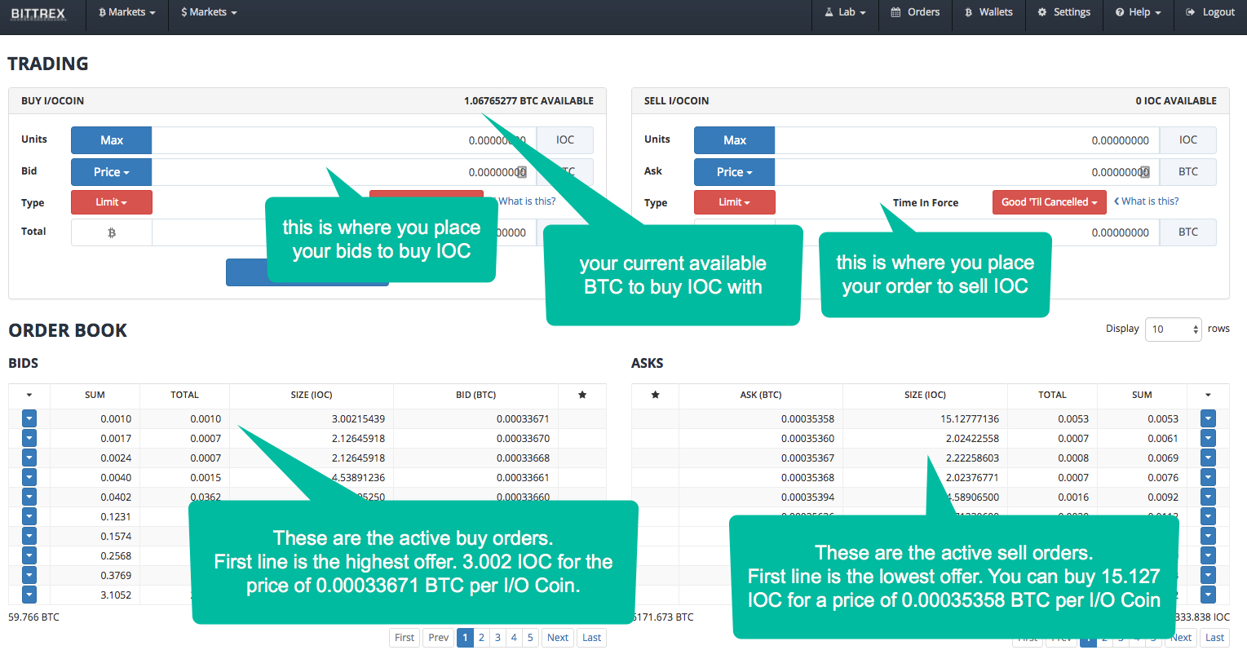
Task: Open action dropdown for bid row sum 0.0010
Action: click(x=29, y=418)
